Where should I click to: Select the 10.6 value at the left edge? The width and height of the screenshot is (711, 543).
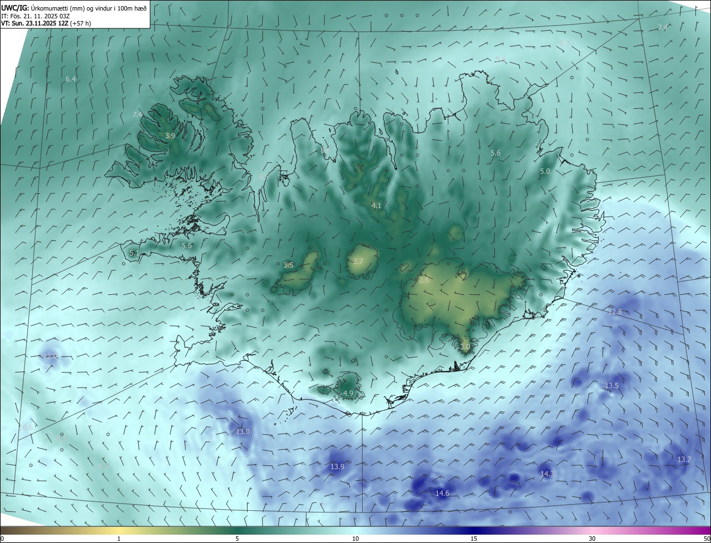coord(26,428)
